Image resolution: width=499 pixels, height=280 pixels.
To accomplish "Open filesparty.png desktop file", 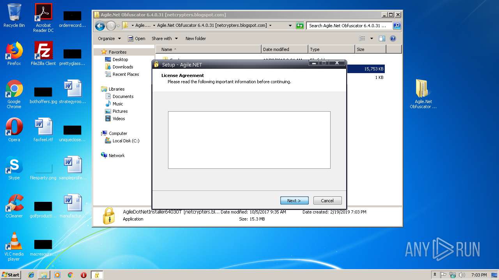I will (x=43, y=171).
